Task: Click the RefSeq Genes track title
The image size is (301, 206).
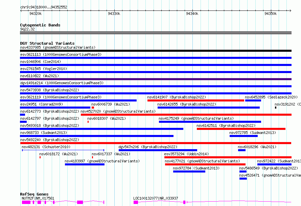Action: coord(34,194)
